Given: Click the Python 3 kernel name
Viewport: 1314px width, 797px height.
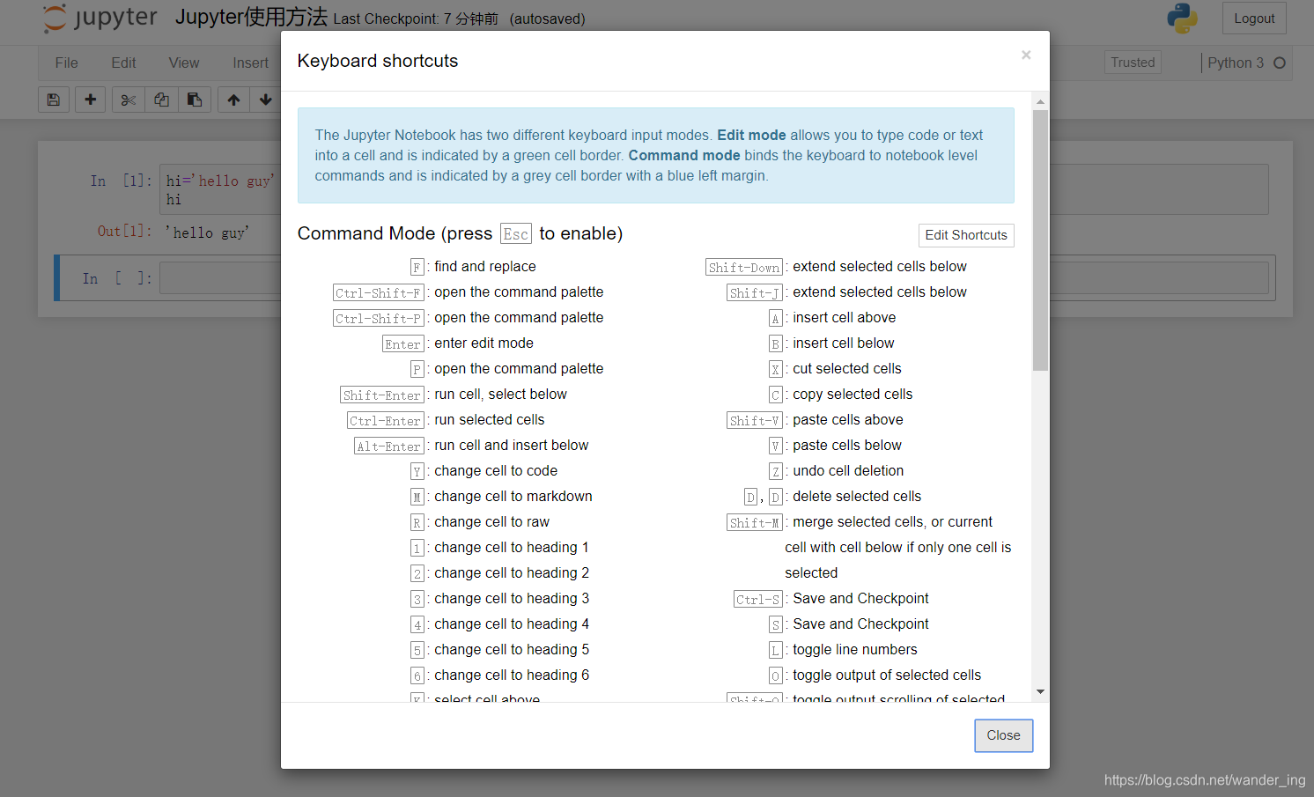Looking at the screenshot, I should click(1235, 63).
